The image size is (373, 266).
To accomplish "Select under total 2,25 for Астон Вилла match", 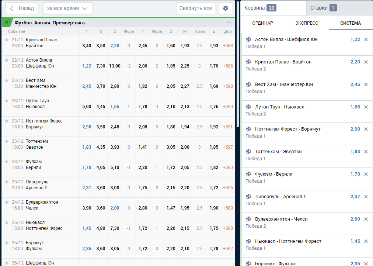I will pos(185,66).
